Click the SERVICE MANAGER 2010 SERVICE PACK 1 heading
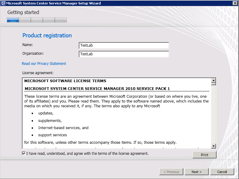Image resolution: width=239 pixels, height=179 pixels. [x=97, y=89]
